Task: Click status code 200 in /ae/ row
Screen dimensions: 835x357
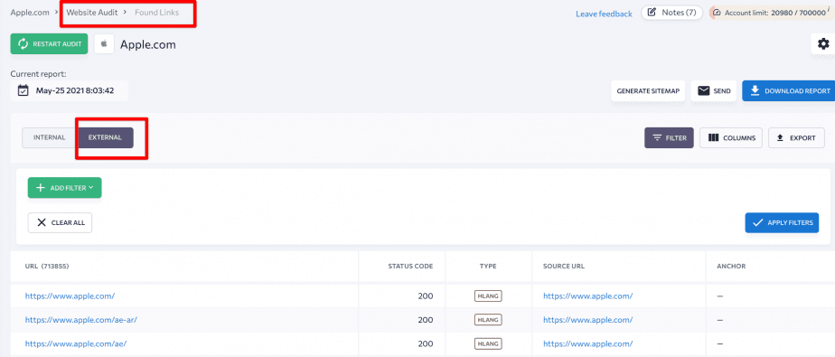Action: tap(426, 343)
